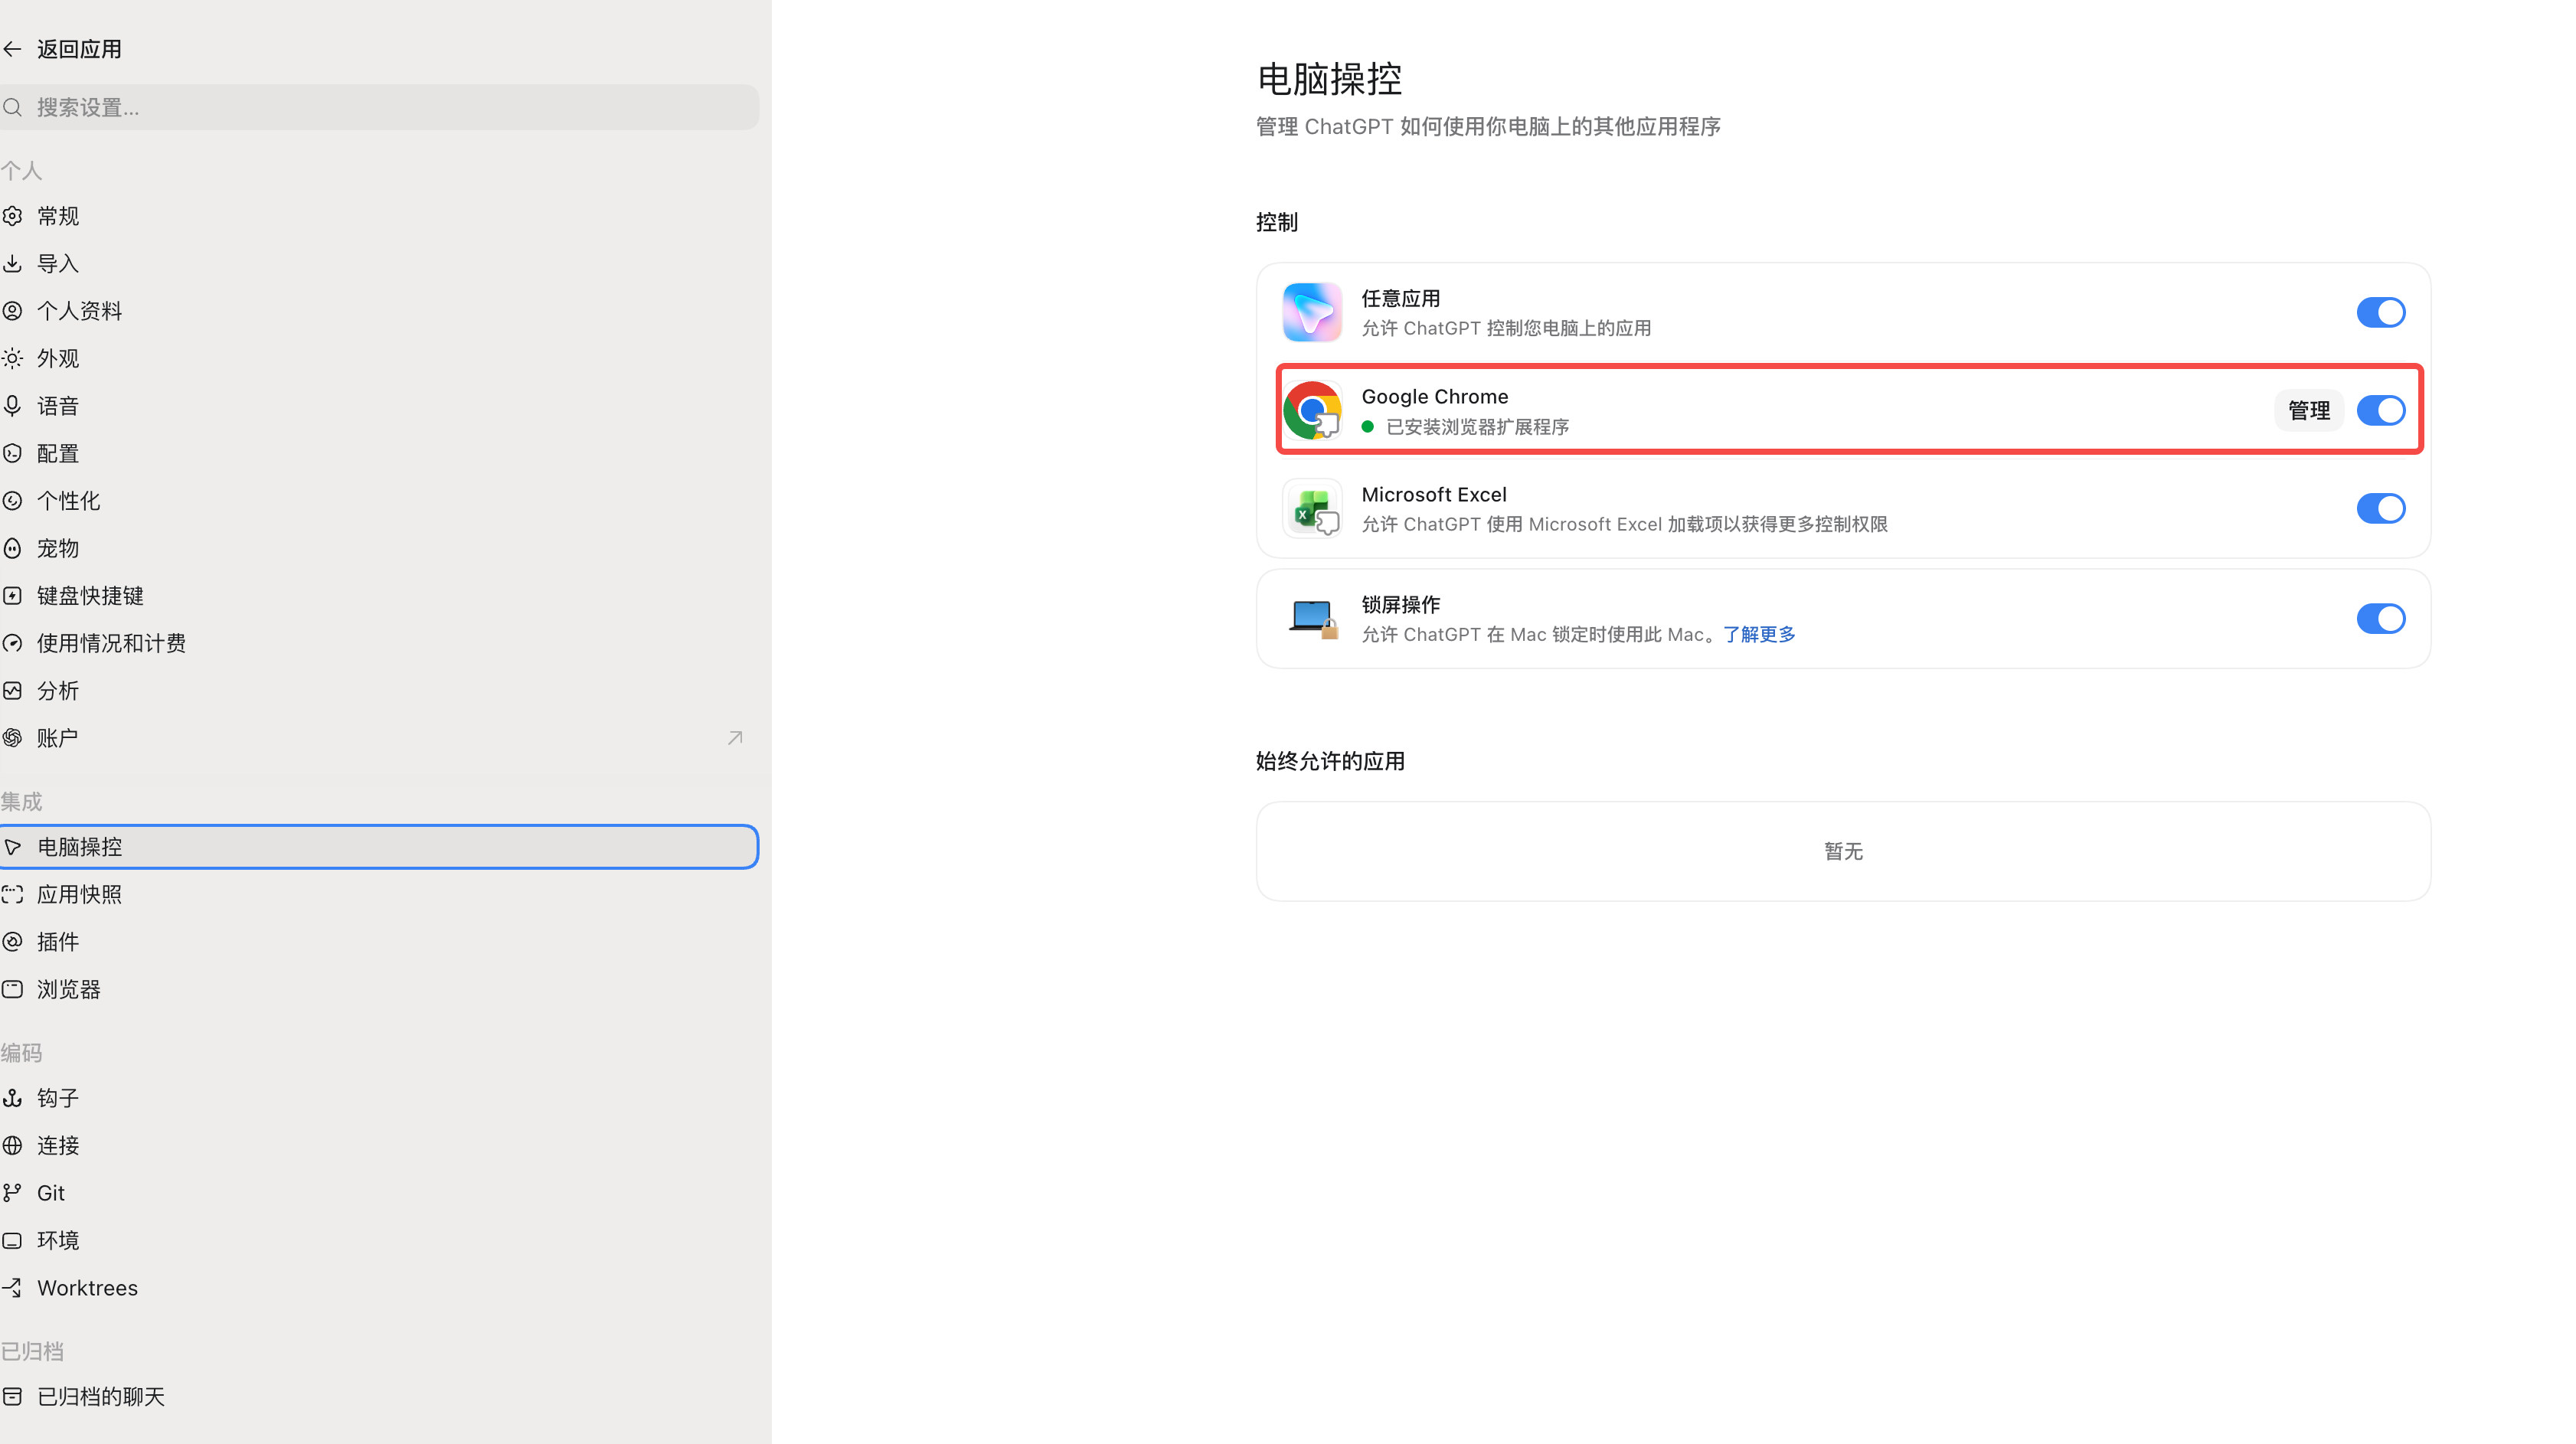
Task: Click the icon next to 插件
Action: [x=12, y=942]
